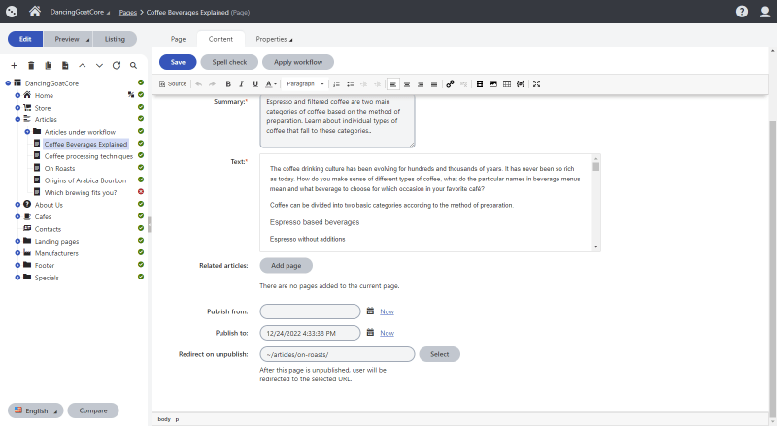Open the English language selector
The height and width of the screenshot is (426, 777).
coord(36,410)
